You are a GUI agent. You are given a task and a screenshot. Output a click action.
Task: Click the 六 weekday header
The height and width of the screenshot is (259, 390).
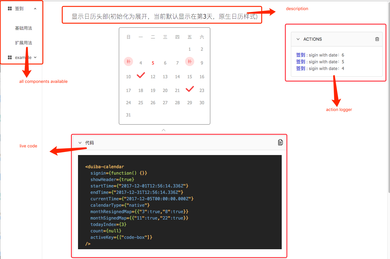pyautogui.click(x=202, y=37)
